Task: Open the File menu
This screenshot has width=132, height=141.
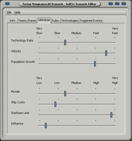Action: point(9,12)
